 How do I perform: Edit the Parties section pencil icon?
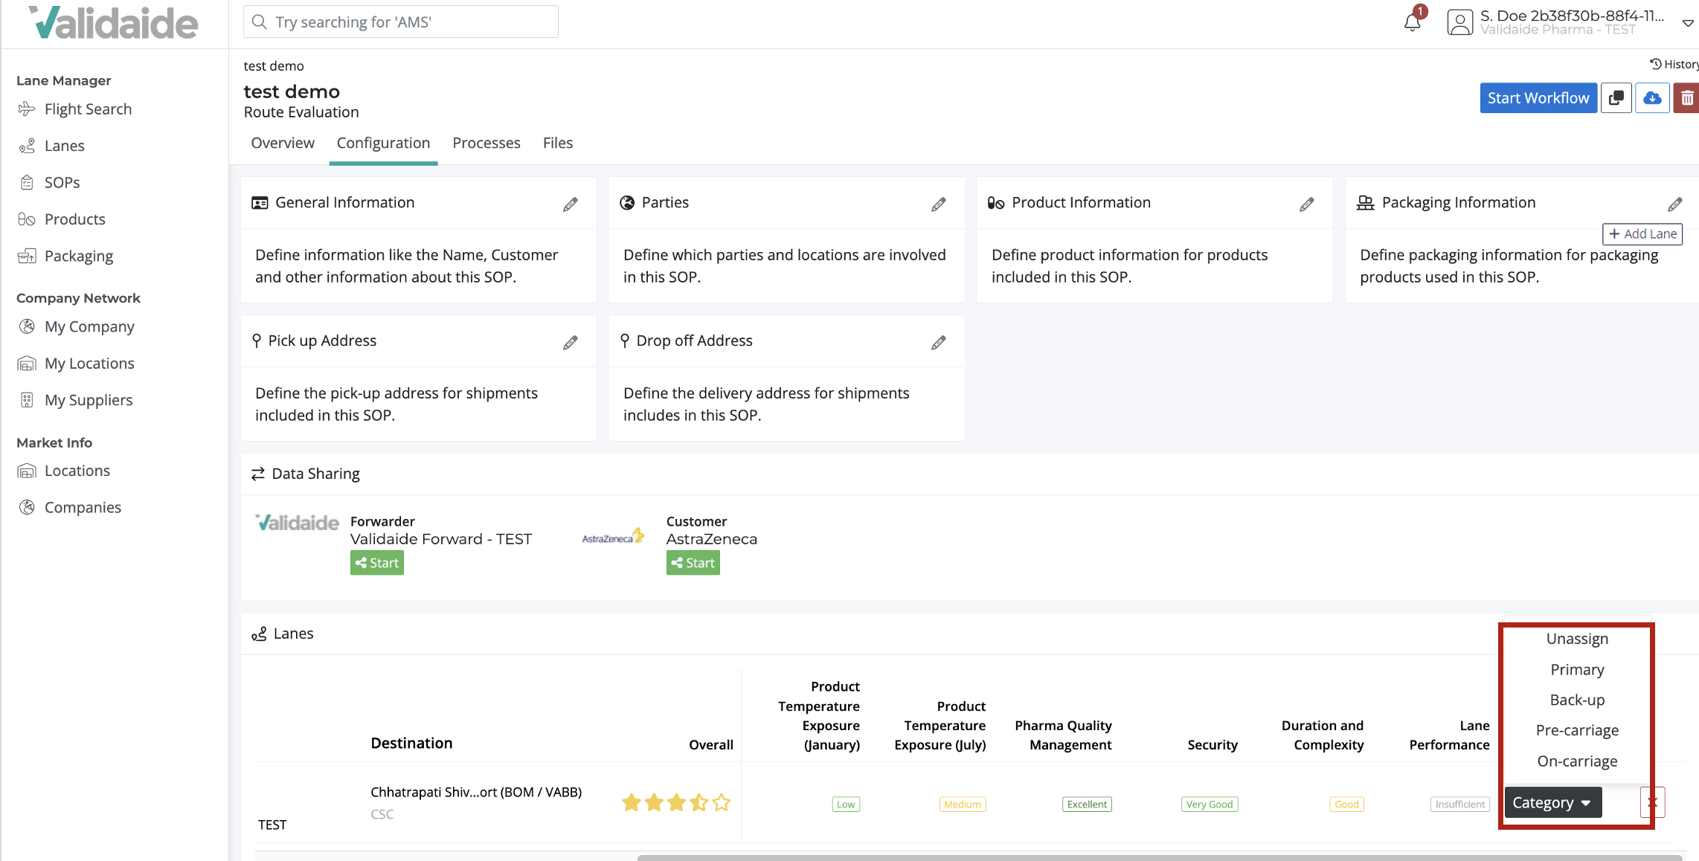pyautogui.click(x=939, y=203)
